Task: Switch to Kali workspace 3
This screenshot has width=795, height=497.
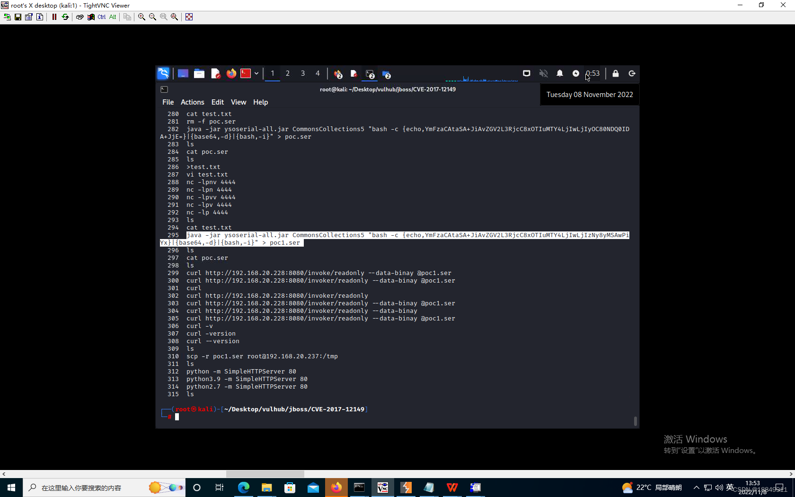Action: (303, 73)
